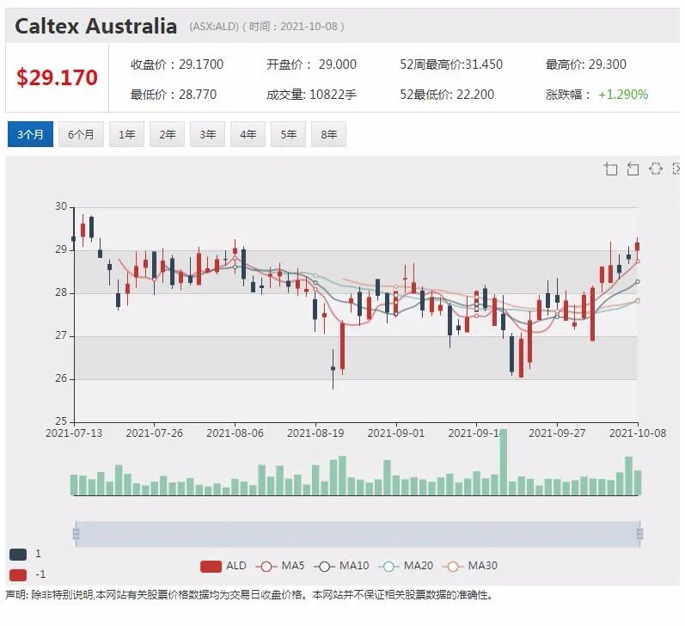The image size is (685, 626).
Task: Toggle the ALD candlestick series legend
Action: (x=223, y=566)
